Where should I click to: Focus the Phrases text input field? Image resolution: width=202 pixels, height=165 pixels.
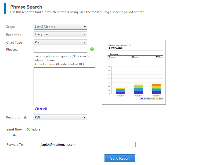click(60, 50)
